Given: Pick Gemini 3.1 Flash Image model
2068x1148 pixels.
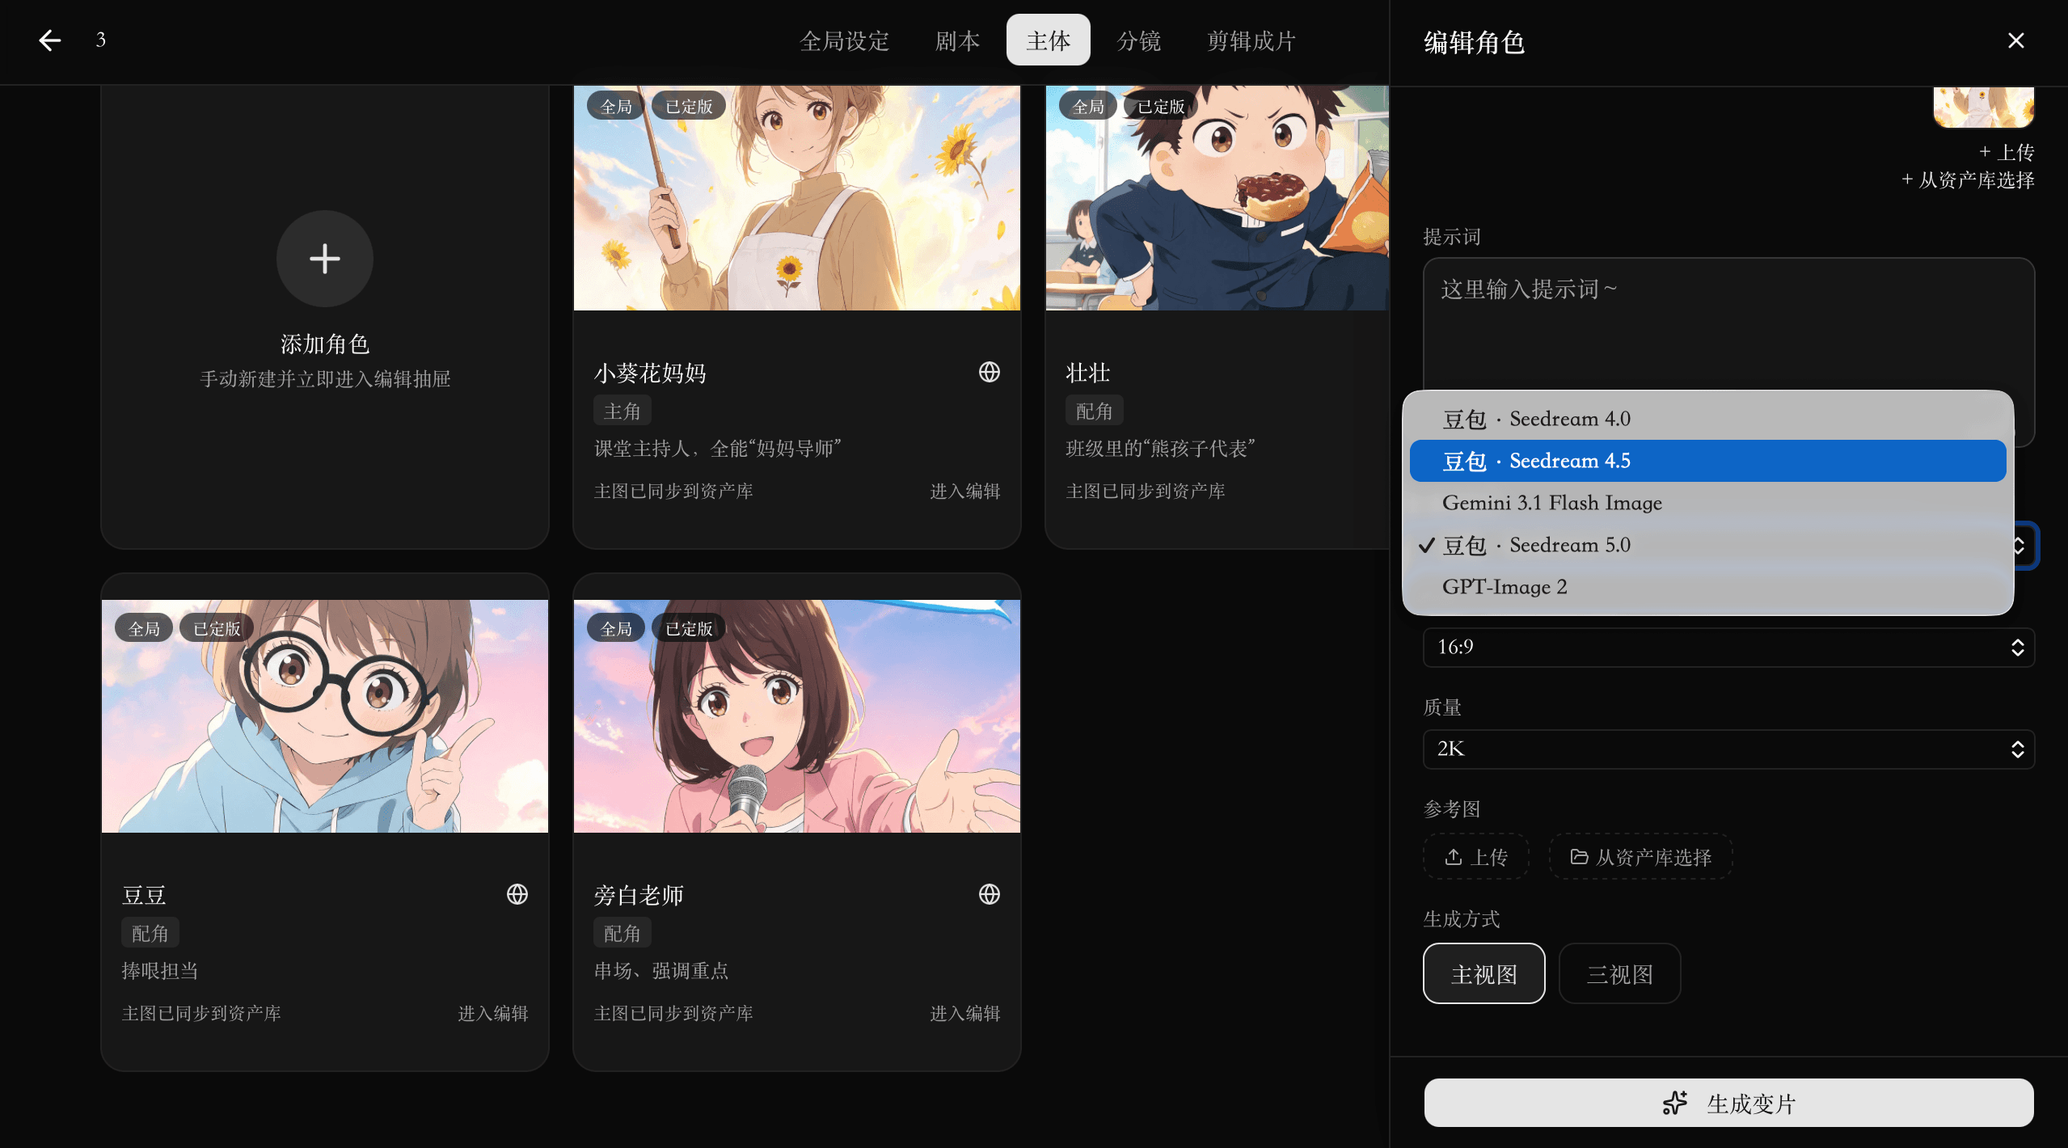Looking at the screenshot, I should point(1707,503).
